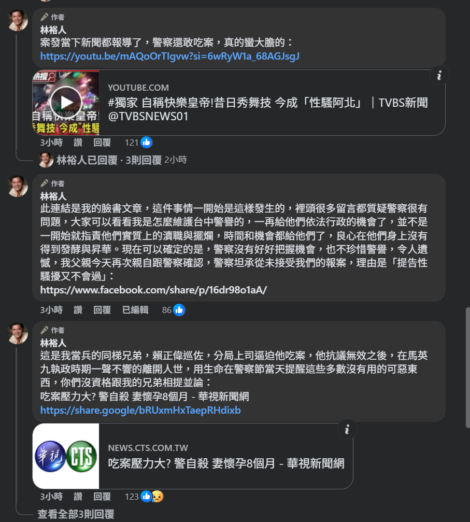
Task: Reply to the CTS news comment
Action: (102, 497)
